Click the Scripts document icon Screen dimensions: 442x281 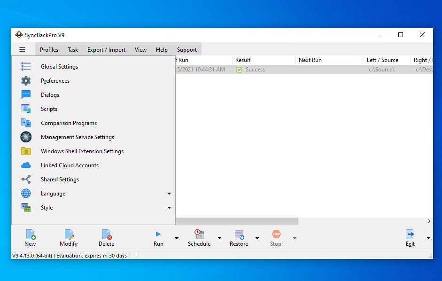coord(26,109)
